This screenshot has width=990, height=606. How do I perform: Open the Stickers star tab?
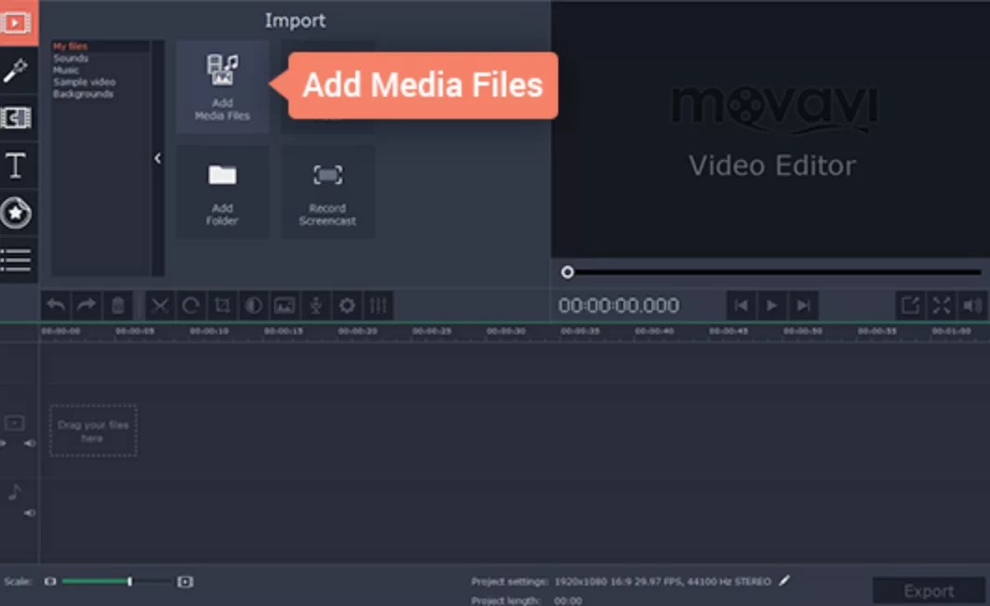point(16,213)
